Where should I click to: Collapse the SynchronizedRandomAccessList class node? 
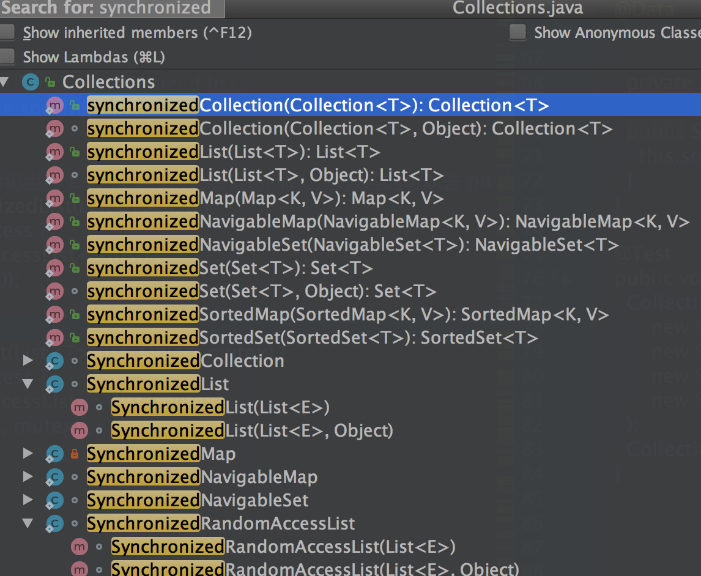28,524
